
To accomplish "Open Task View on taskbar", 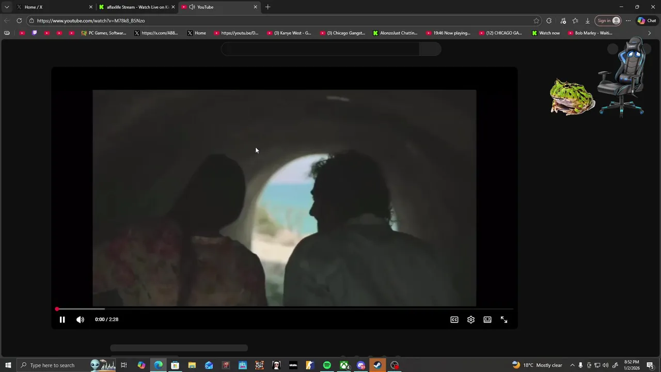I will pyautogui.click(x=124, y=365).
